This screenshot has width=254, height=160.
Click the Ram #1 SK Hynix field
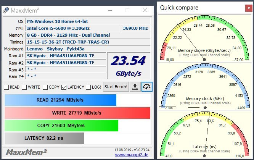coord(66,56)
